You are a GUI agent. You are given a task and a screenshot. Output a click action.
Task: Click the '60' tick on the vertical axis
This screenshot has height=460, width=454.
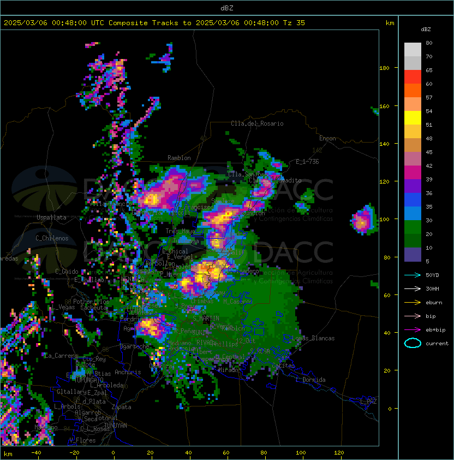387,295
